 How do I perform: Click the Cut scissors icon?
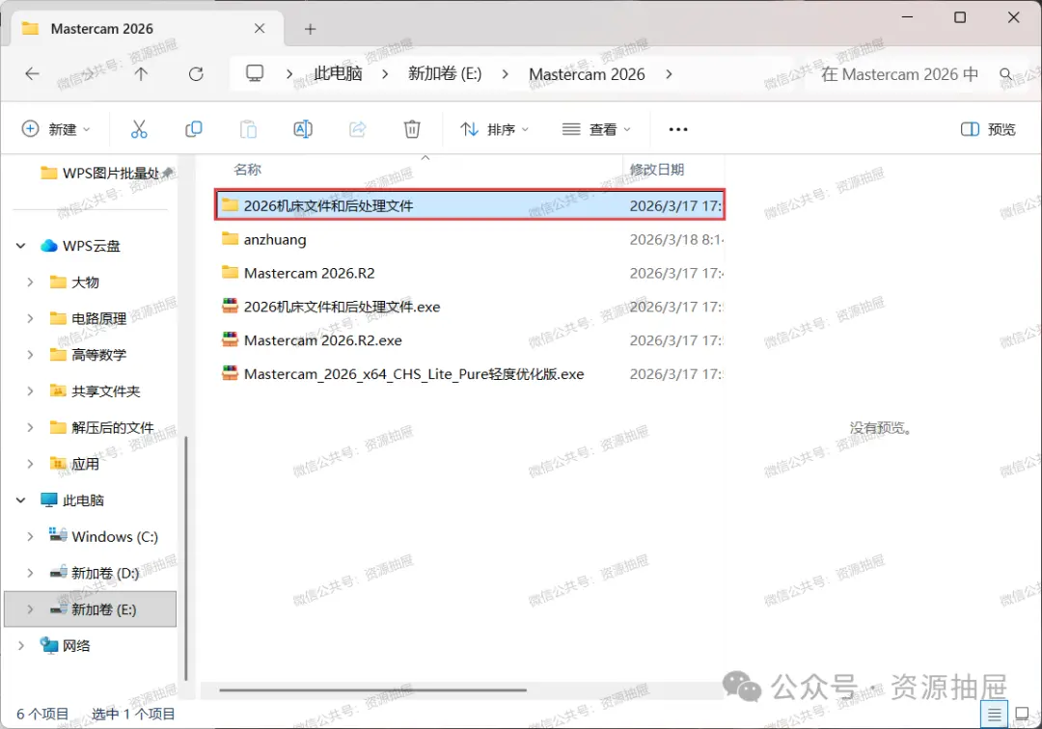(139, 129)
